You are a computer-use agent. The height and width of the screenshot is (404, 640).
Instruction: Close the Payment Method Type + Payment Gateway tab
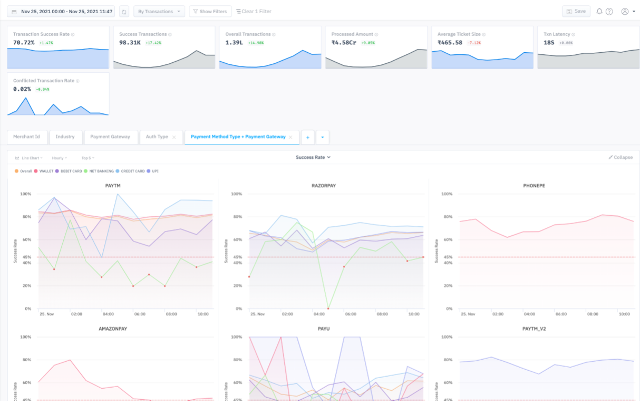click(290, 137)
